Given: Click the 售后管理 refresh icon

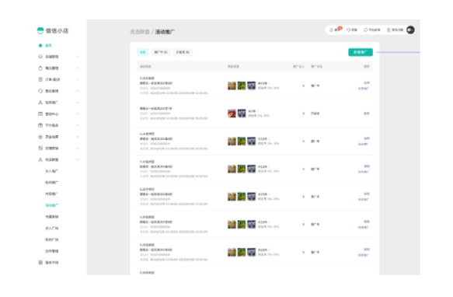Looking at the screenshot, I should 40,91.
